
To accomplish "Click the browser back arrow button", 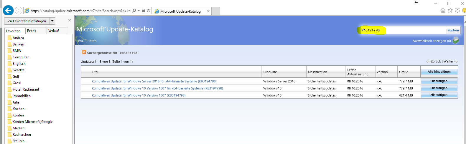I will click(8, 11).
